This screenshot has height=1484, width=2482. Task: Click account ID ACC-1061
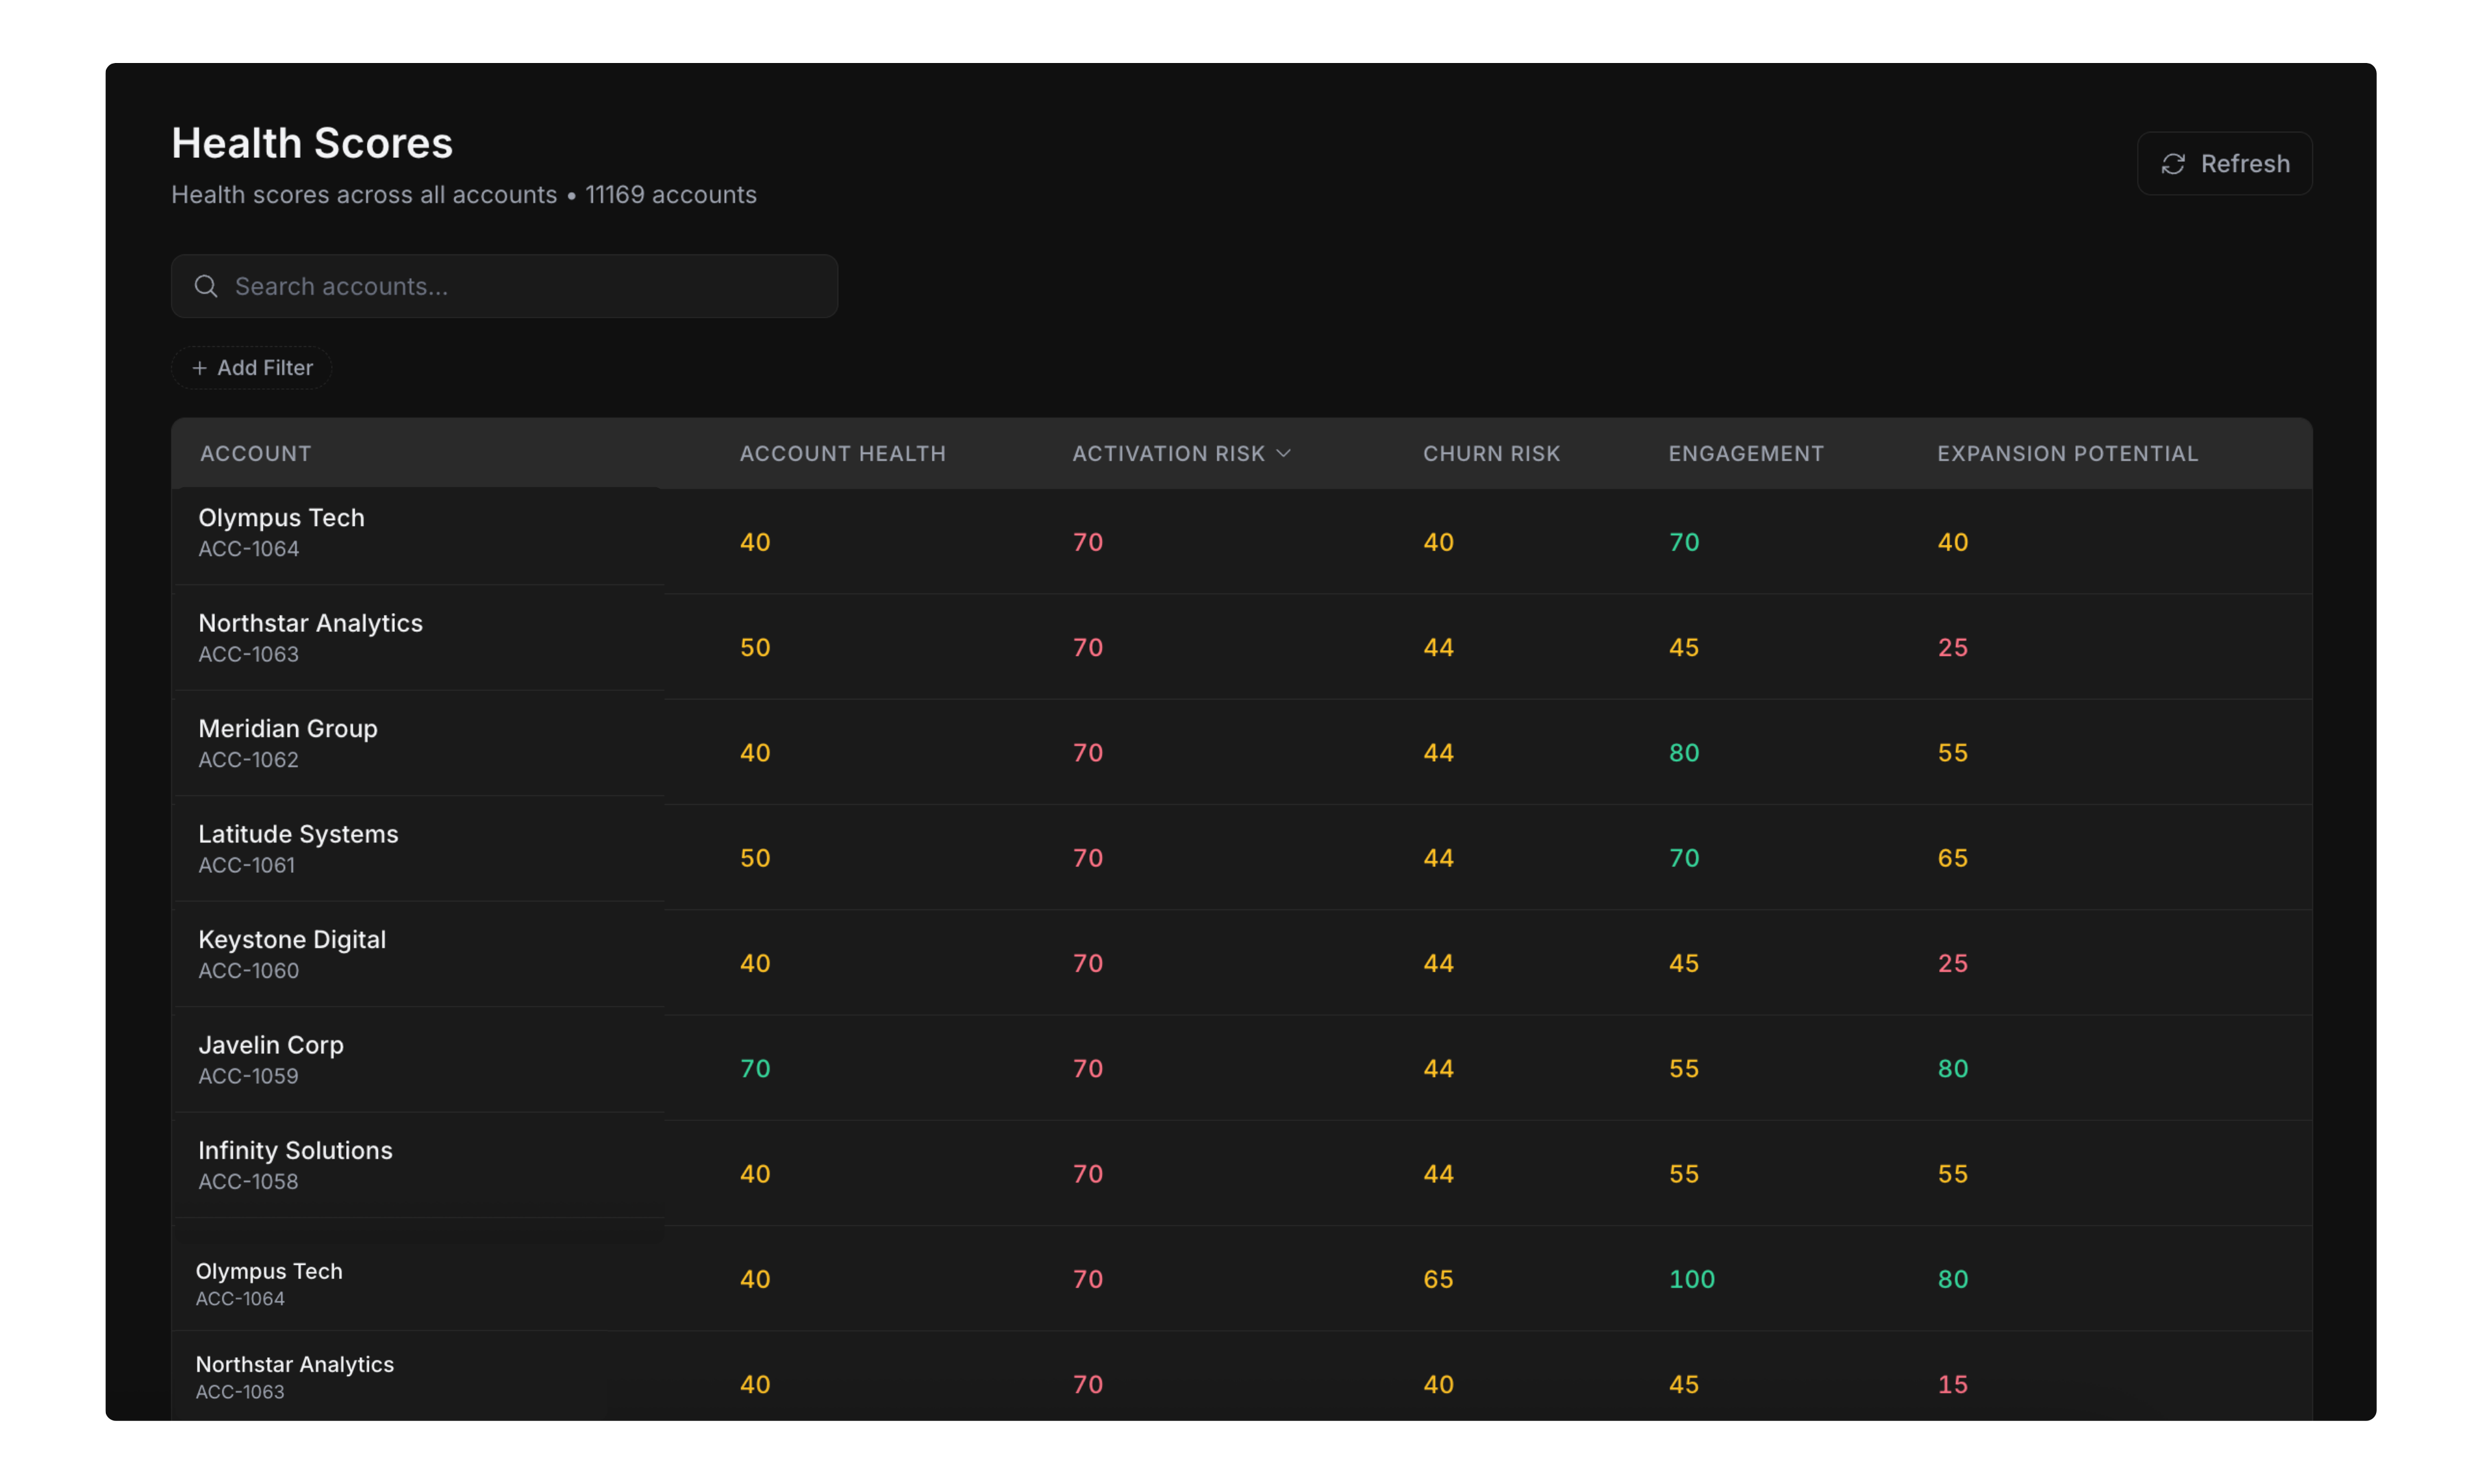coord(247,866)
